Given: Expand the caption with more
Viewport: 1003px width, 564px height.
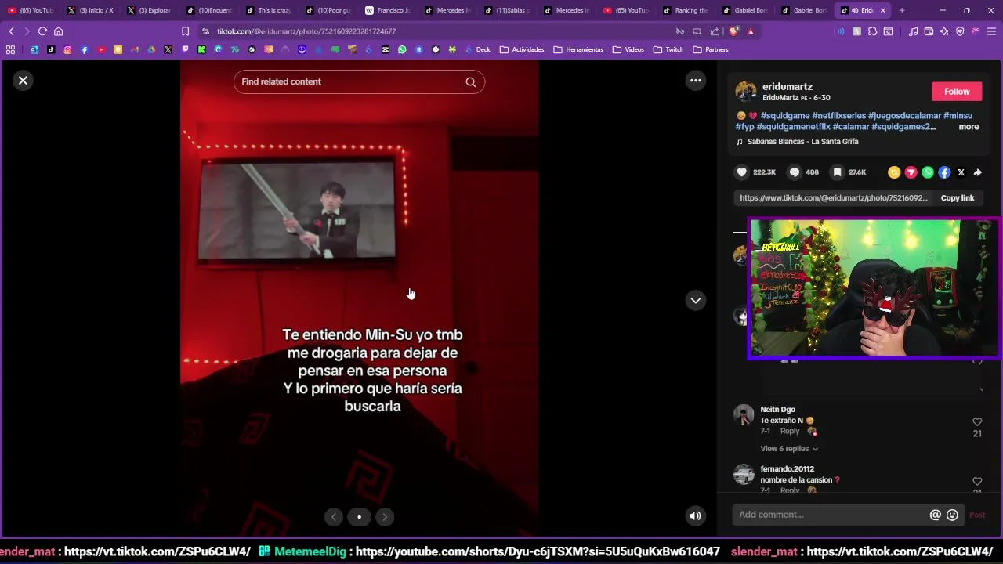Looking at the screenshot, I should 969,127.
